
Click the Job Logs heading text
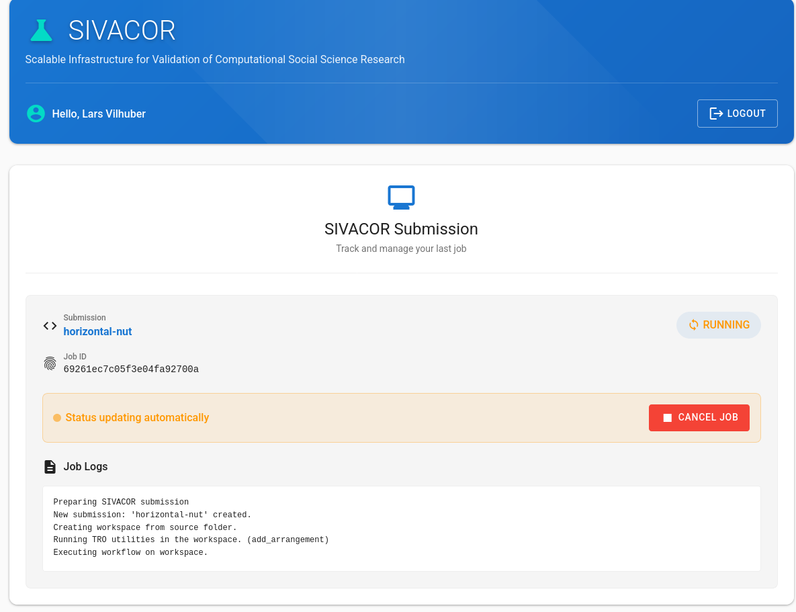click(x=85, y=466)
